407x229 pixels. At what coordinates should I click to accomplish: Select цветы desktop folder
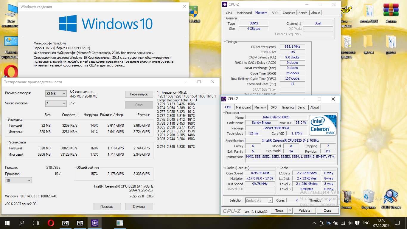click(368, 45)
